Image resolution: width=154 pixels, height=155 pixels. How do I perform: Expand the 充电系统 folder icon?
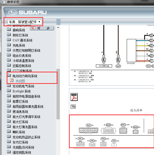(x=9, y=45)
